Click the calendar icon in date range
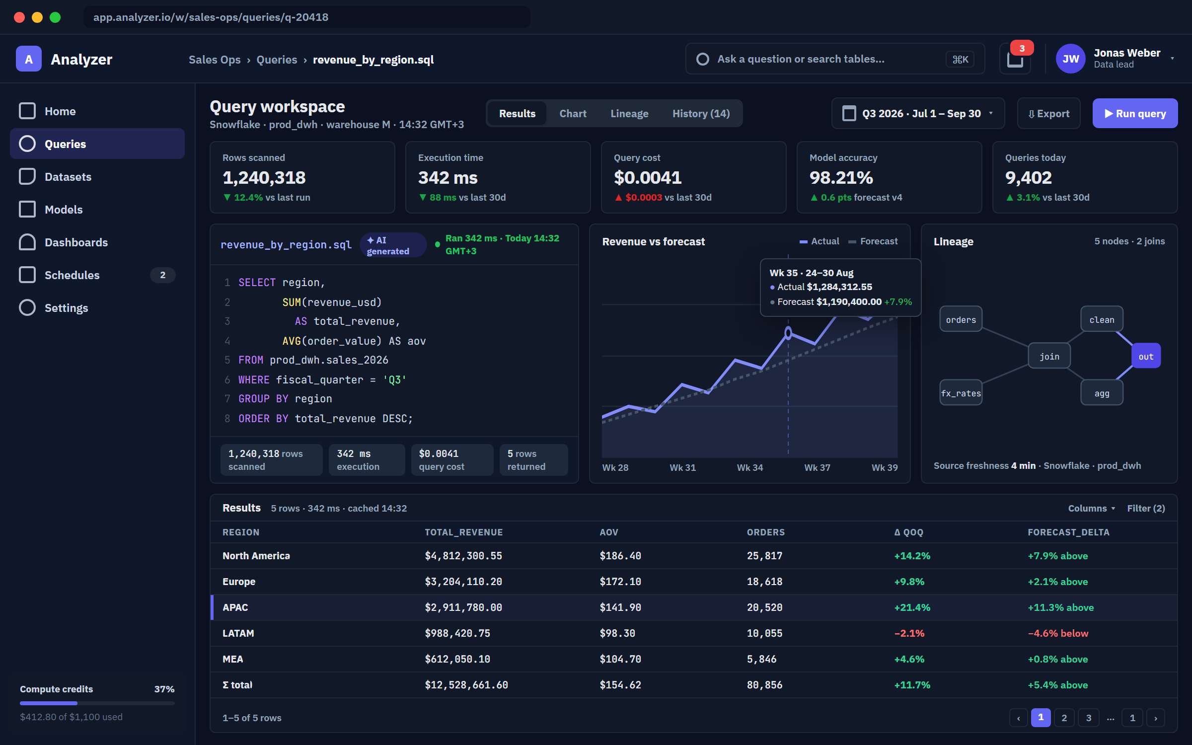Screen dimensions: 1192x745 pos(849,113)
